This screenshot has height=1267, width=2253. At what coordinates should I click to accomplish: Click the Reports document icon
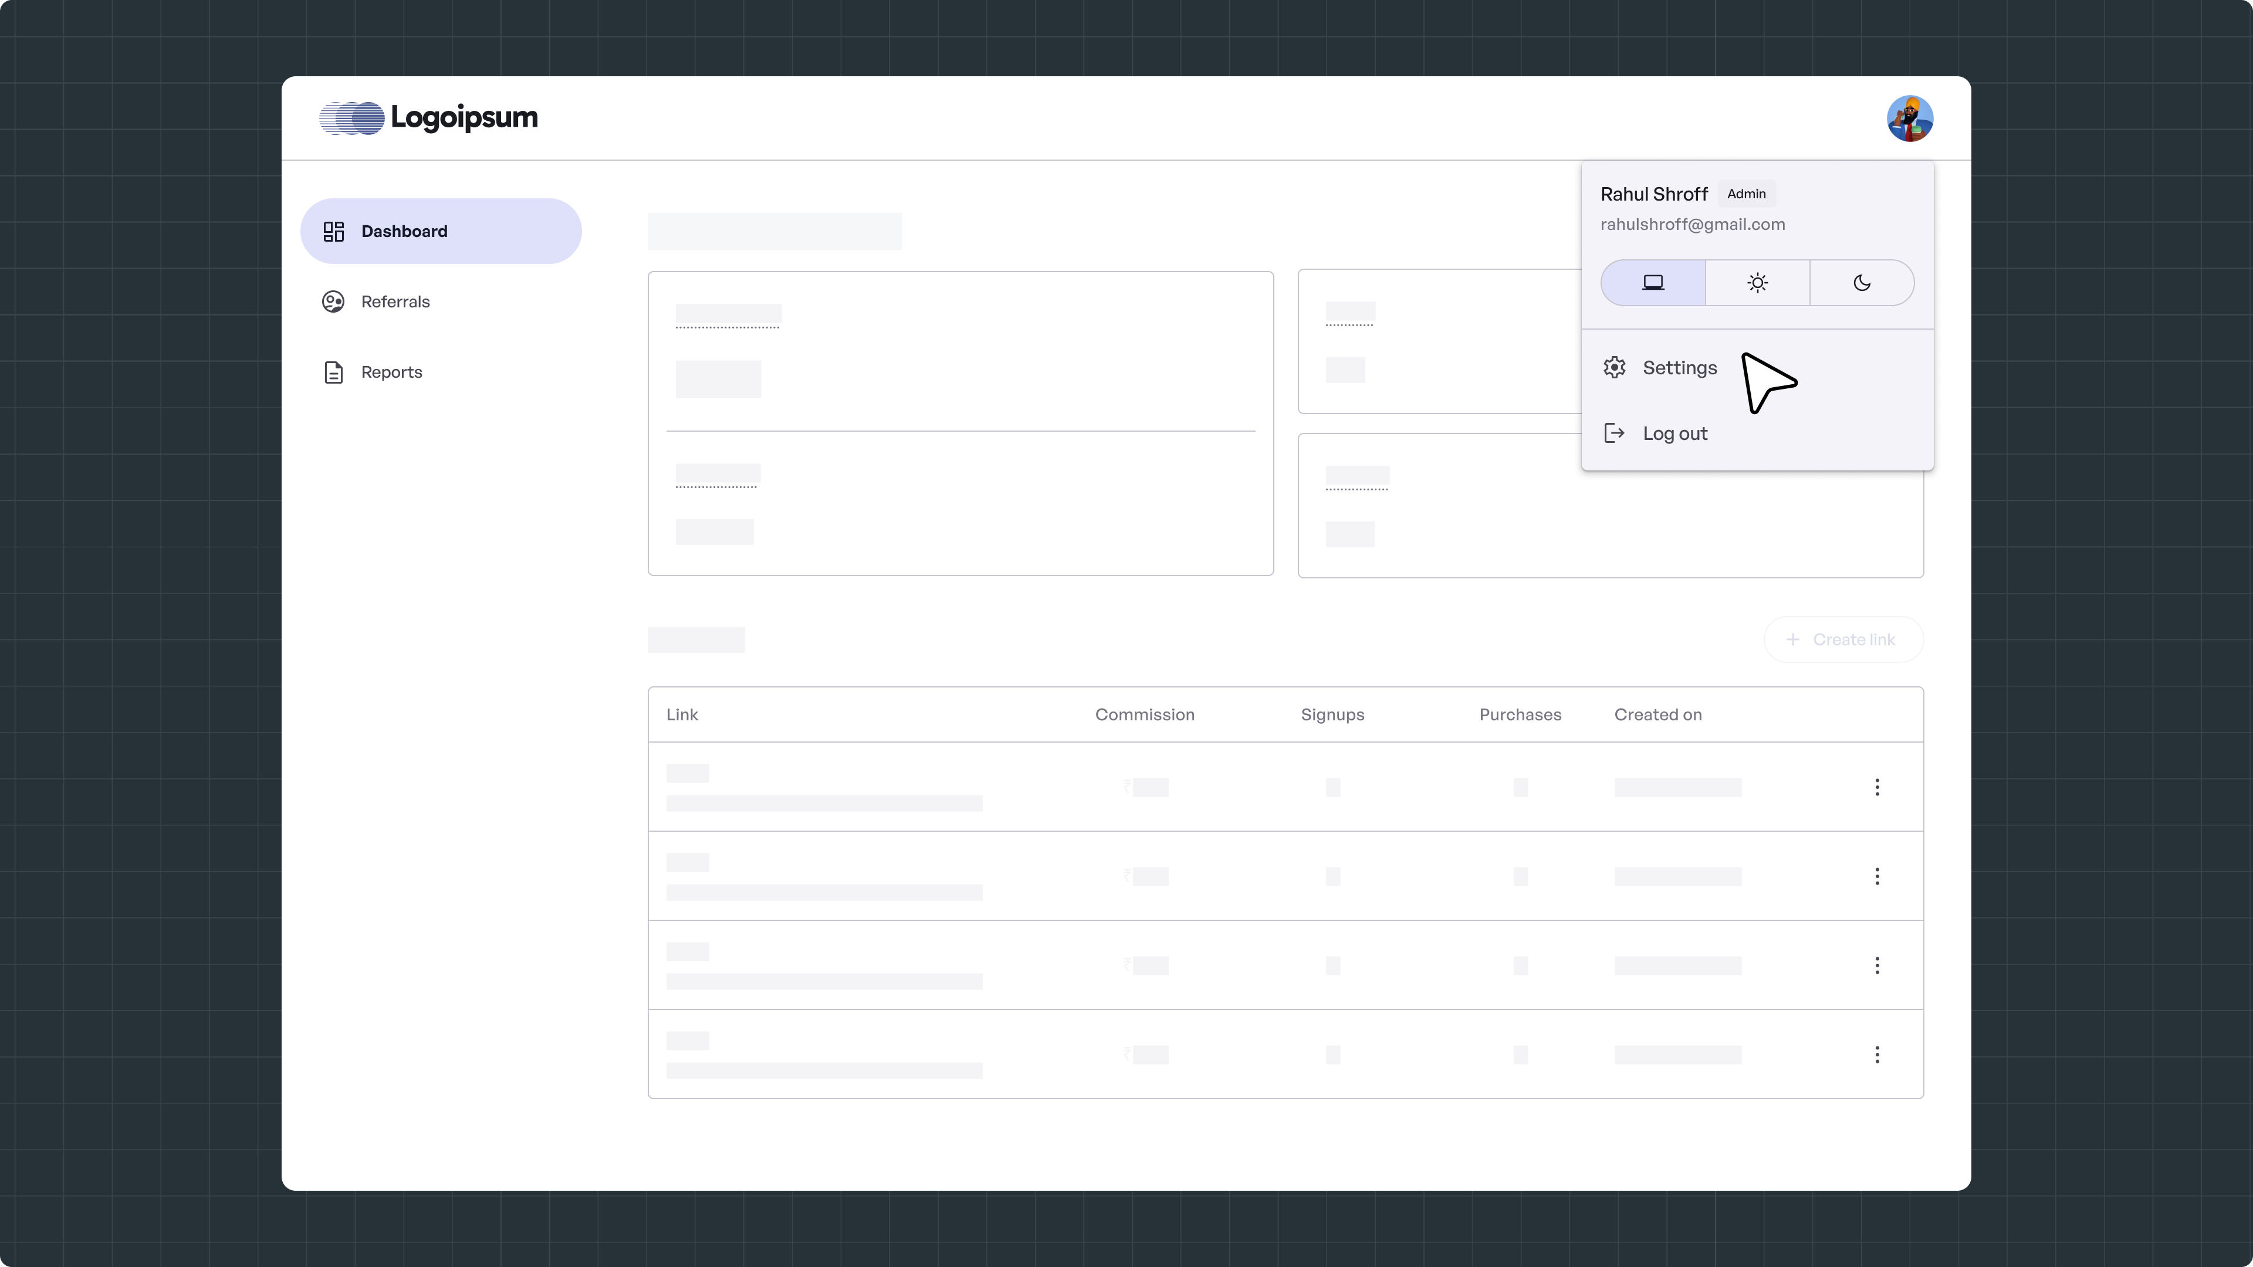click(333, 372)
